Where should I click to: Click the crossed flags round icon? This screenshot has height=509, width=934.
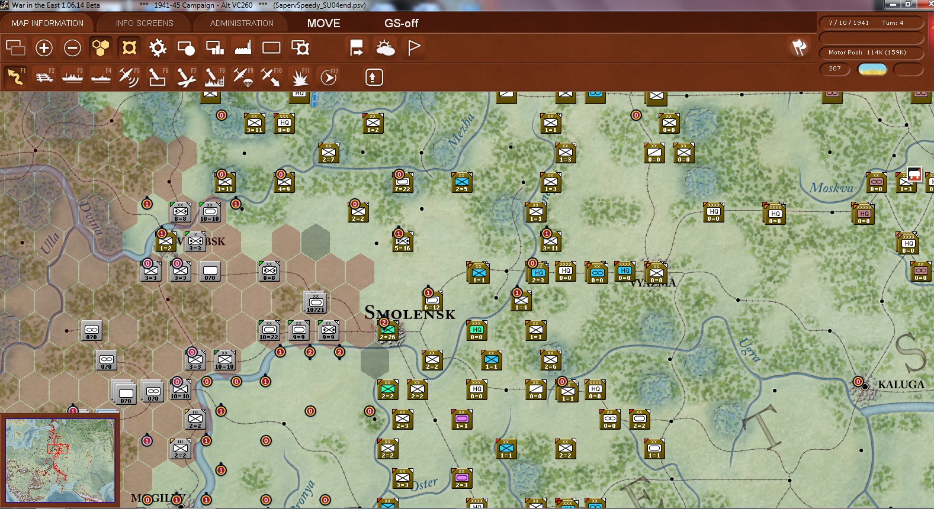click(799, 47)
